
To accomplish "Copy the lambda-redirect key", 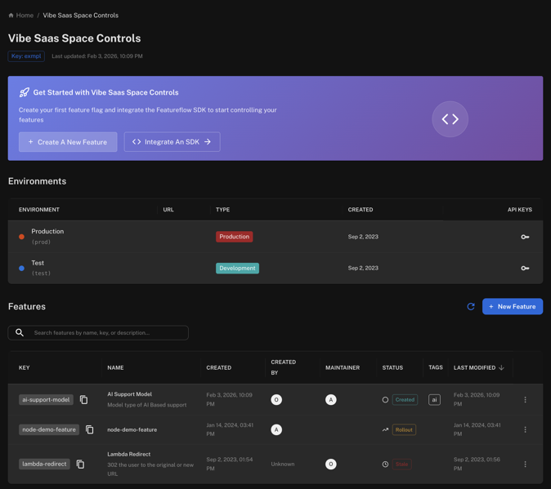I will [80, 465].
